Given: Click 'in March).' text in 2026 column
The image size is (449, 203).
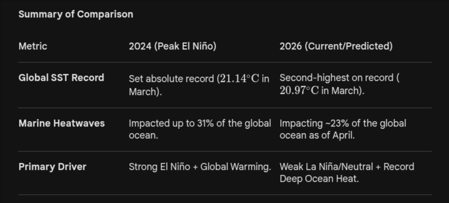Looking at the screenshot, I should click(343, 91).
